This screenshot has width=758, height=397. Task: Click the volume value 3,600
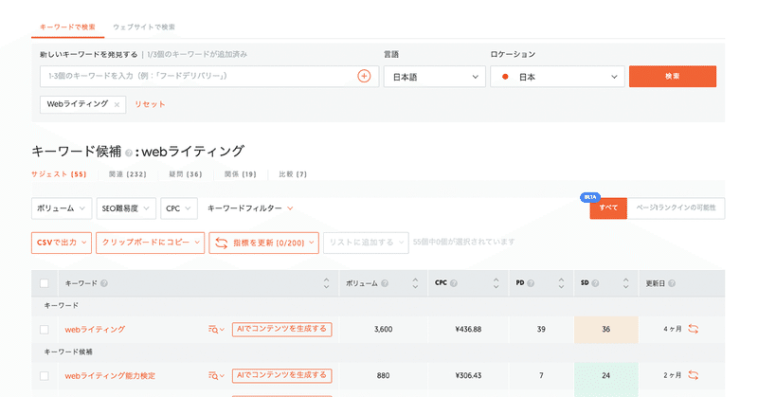click(384, 330)
